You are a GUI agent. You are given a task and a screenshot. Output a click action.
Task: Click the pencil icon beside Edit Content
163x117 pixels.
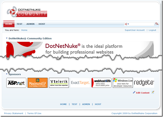click(134, 92)
